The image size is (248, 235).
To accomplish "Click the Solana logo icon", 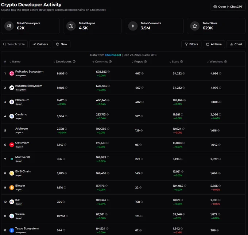I will click(x=12, y=216).
